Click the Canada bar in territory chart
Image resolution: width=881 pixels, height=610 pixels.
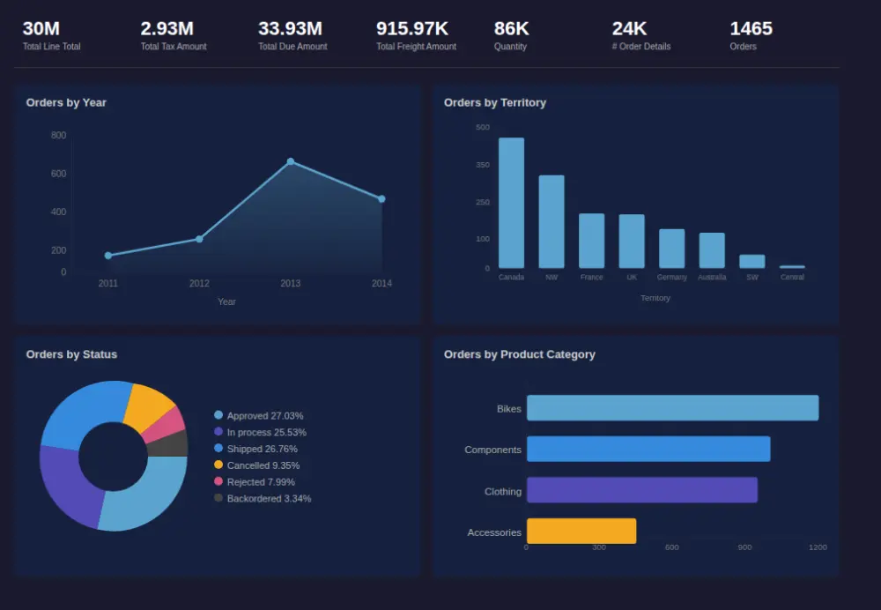coord(511,203)
